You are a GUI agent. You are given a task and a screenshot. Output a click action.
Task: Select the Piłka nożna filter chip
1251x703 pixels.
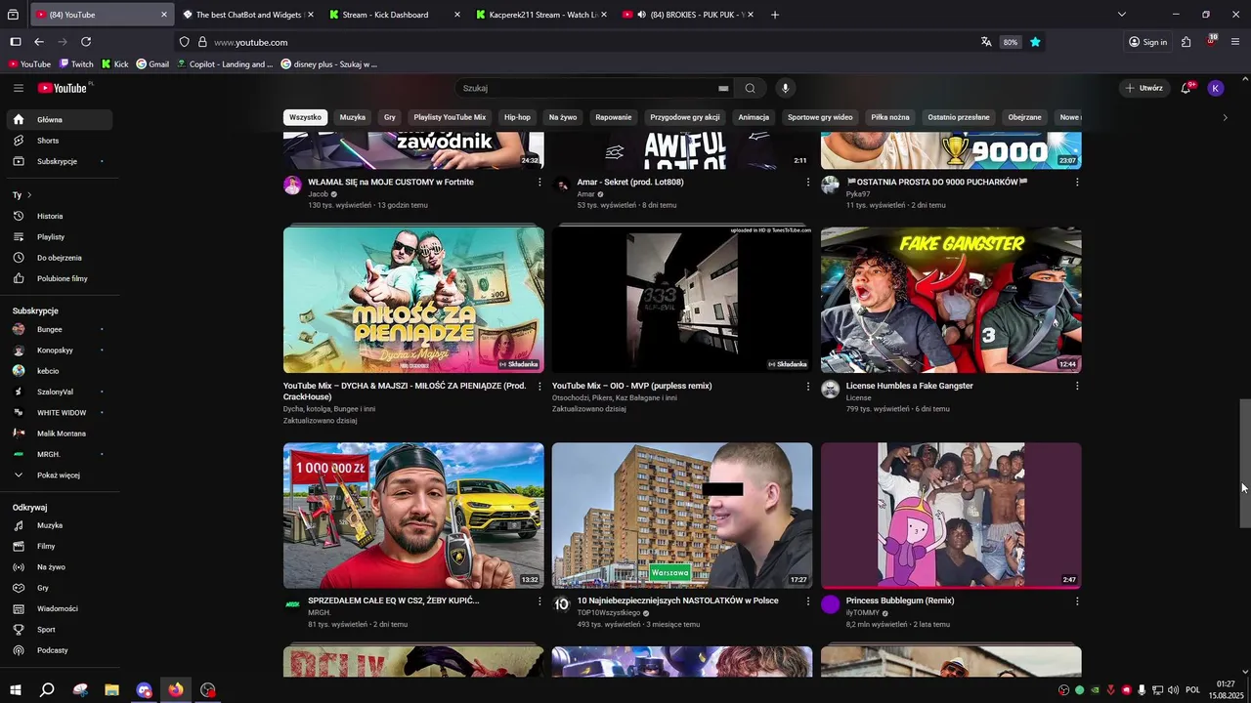[x=890, y=117]
